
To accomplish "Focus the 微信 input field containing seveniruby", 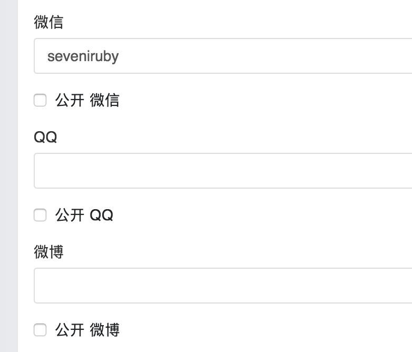I will click(x=223, y=56).
